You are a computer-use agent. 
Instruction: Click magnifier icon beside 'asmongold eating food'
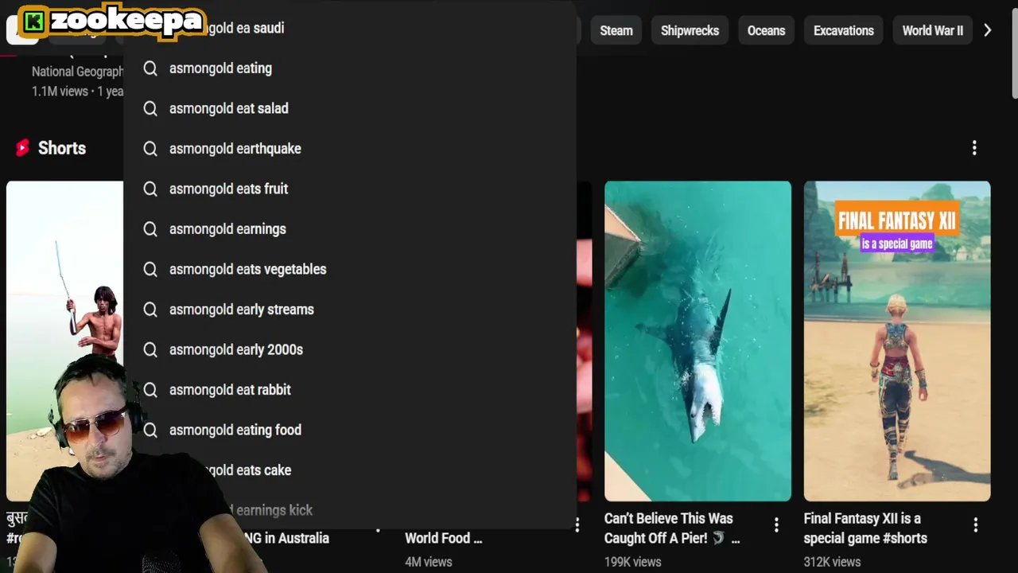click(x=150, y=430)
